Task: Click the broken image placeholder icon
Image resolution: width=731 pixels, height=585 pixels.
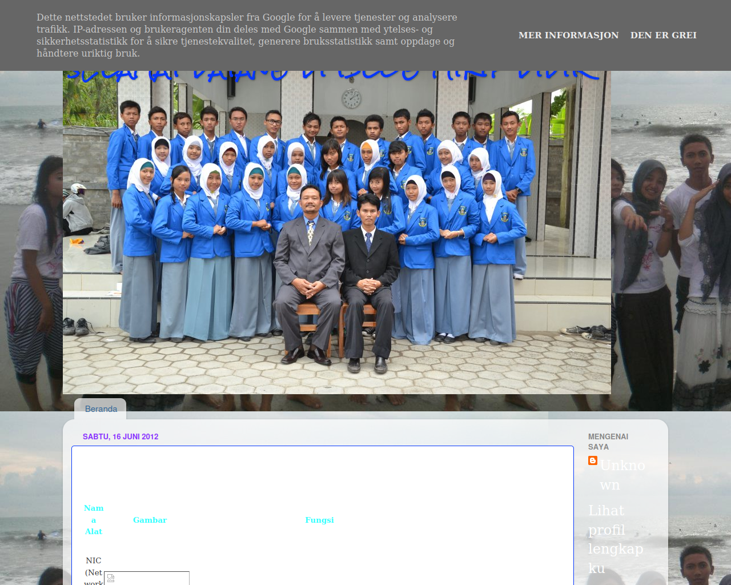Action: pyautogui.click(x=111, y=578)
